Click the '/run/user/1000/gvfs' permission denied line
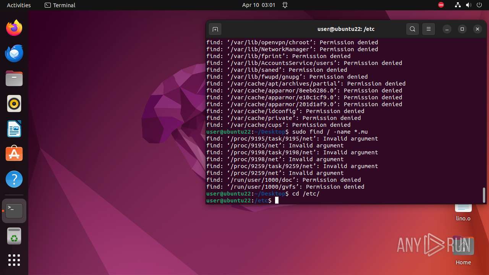The width and height of the screenshot is (489, 275). click(x=285, y=187)
